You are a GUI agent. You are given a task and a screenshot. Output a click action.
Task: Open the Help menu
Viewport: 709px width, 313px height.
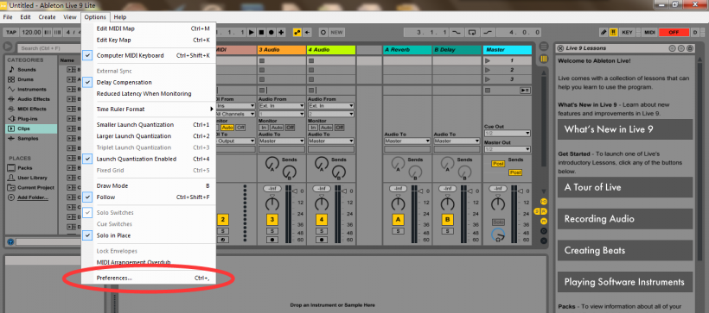pos(120,17)
